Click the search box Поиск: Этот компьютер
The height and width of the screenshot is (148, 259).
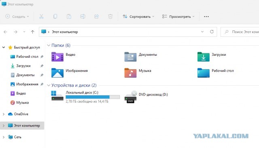(x=240, y=32)
